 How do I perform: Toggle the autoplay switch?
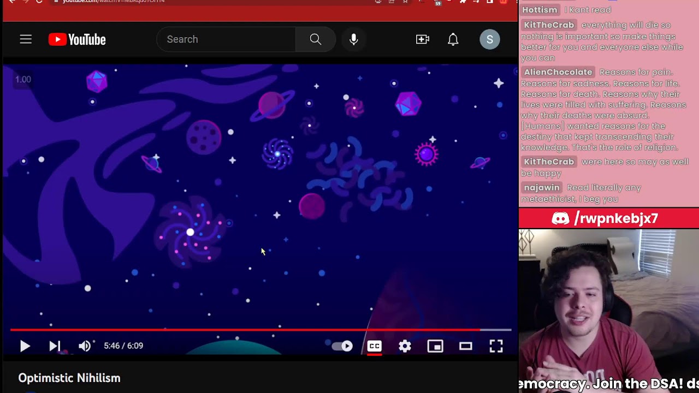point(342,346)
